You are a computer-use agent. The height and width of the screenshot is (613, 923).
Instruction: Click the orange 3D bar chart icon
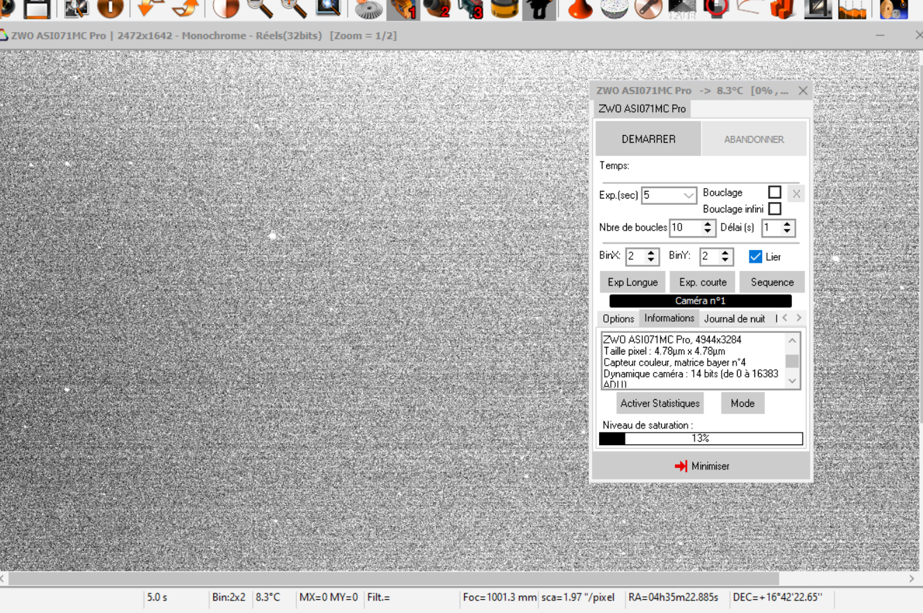click(784, 8)
